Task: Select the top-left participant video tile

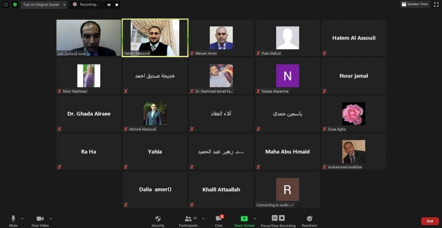Action: pyautogui.click(x=89, y=37)
